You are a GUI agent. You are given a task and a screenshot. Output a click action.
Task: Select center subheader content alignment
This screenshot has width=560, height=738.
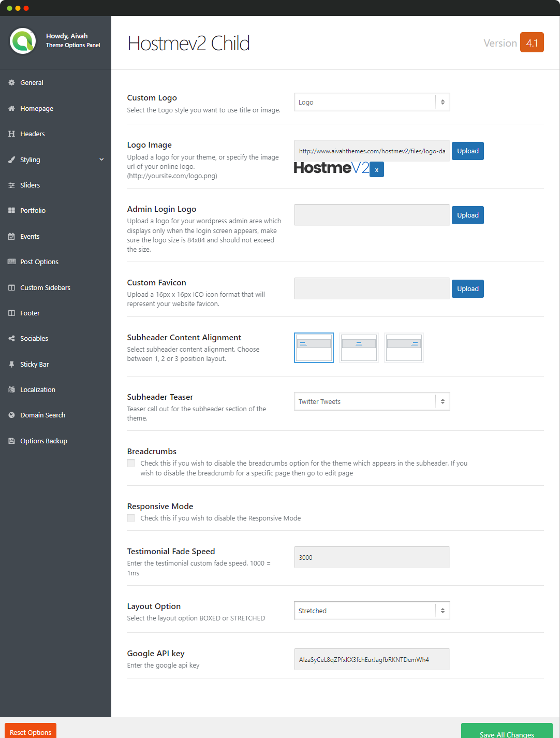point(359,348)
